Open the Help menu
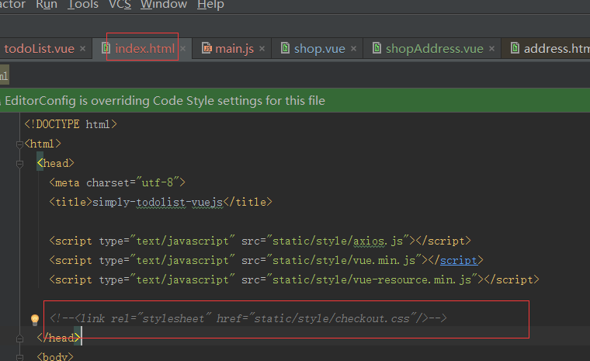Screen dimensions: 590x361 [210, 4]
